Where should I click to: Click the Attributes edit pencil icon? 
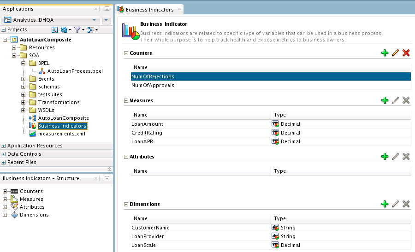396,157
